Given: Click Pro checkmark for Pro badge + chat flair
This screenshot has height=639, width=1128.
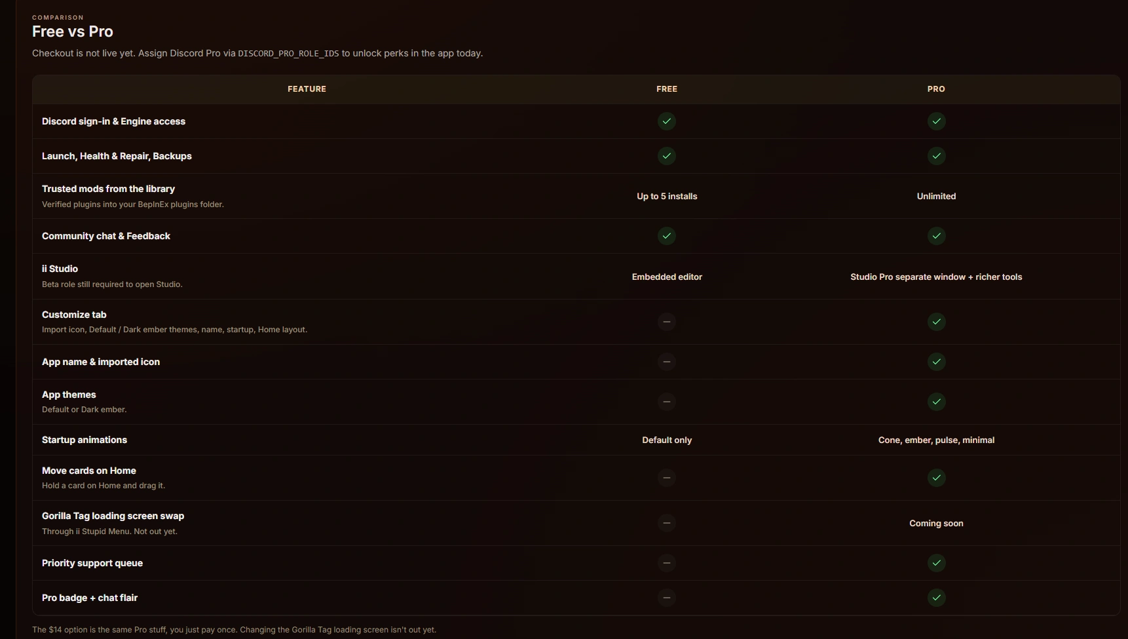Looking at the screenshot, I should pyautogui.click(x=936, y=598).
